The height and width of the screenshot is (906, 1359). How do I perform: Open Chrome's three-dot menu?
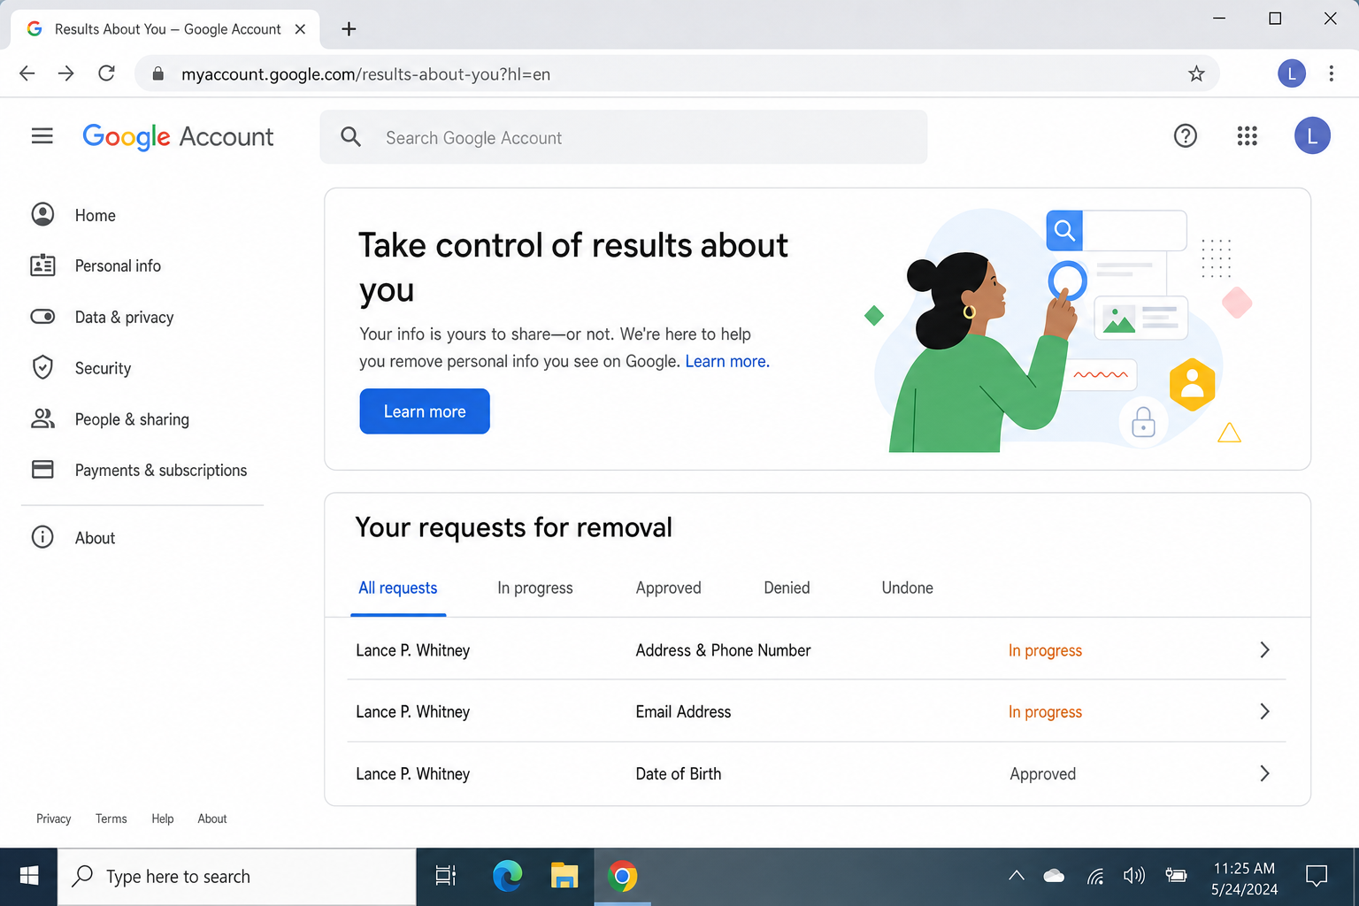click(x=1331, y=73)
